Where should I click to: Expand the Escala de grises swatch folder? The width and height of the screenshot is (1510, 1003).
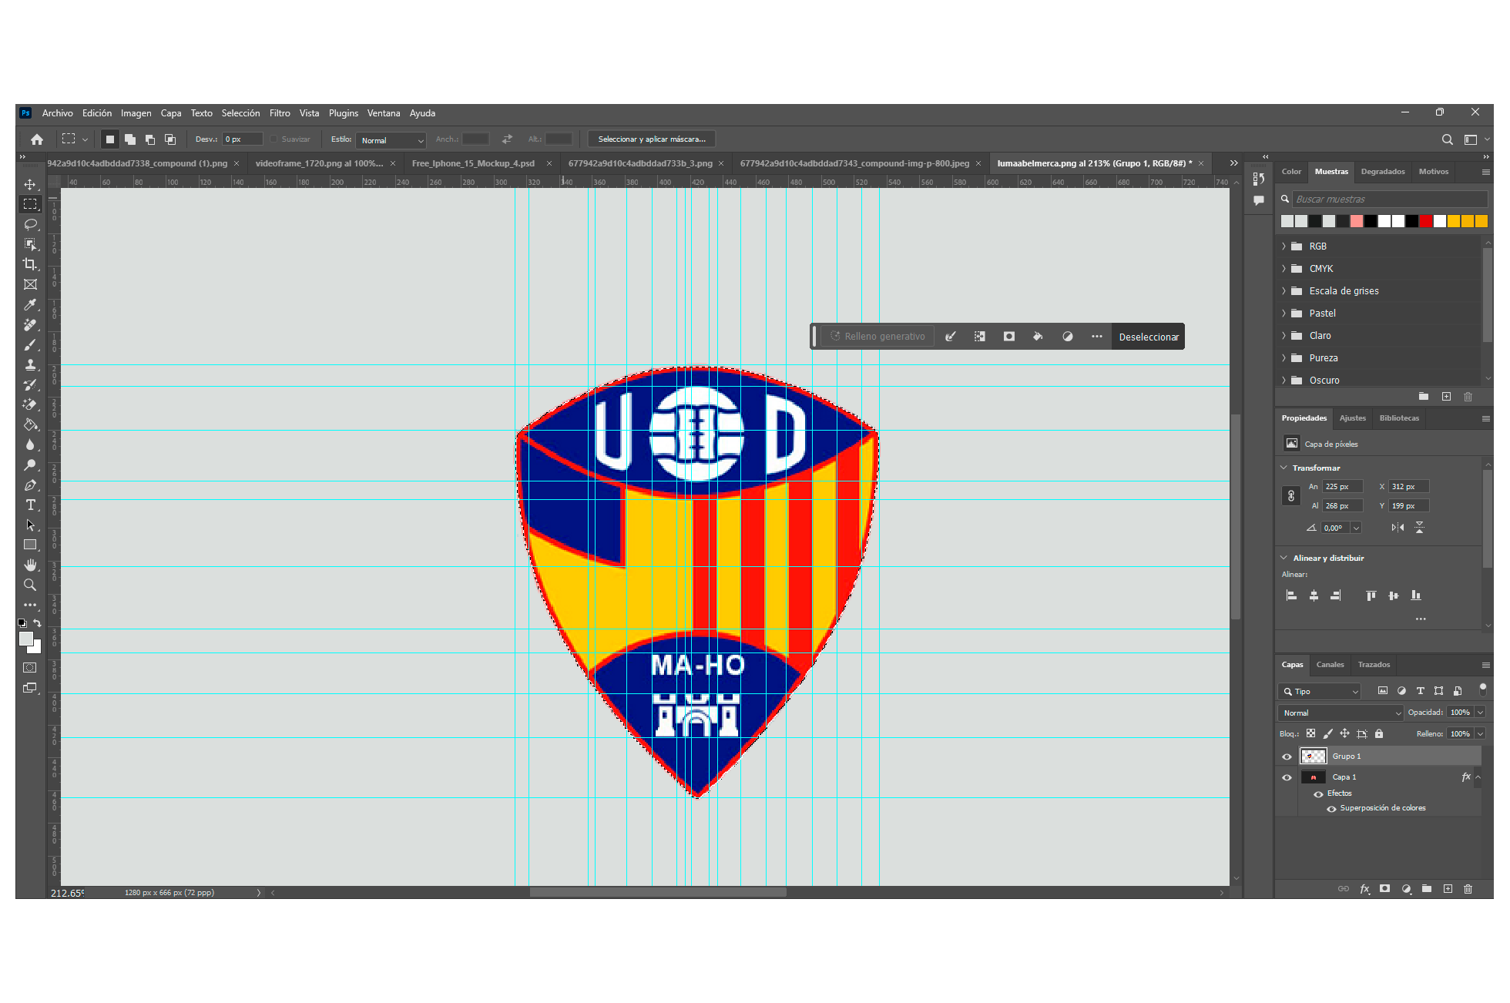click(1284, 291)
